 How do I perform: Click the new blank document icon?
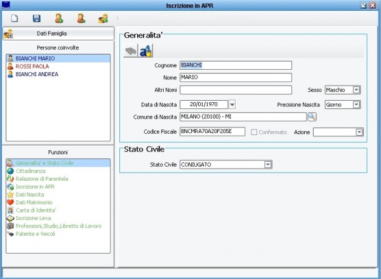pyautogui.click(x=15, y=18)
